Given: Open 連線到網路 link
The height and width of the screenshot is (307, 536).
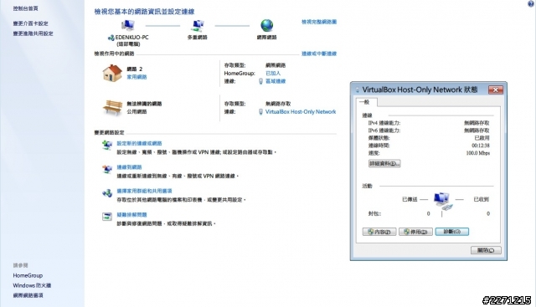Looking at the screenshot, I should pos(129,167).
